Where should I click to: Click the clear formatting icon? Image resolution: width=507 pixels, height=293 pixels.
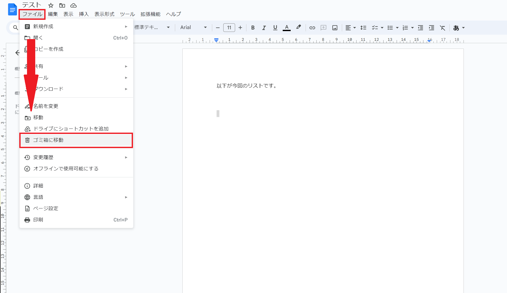442,28
